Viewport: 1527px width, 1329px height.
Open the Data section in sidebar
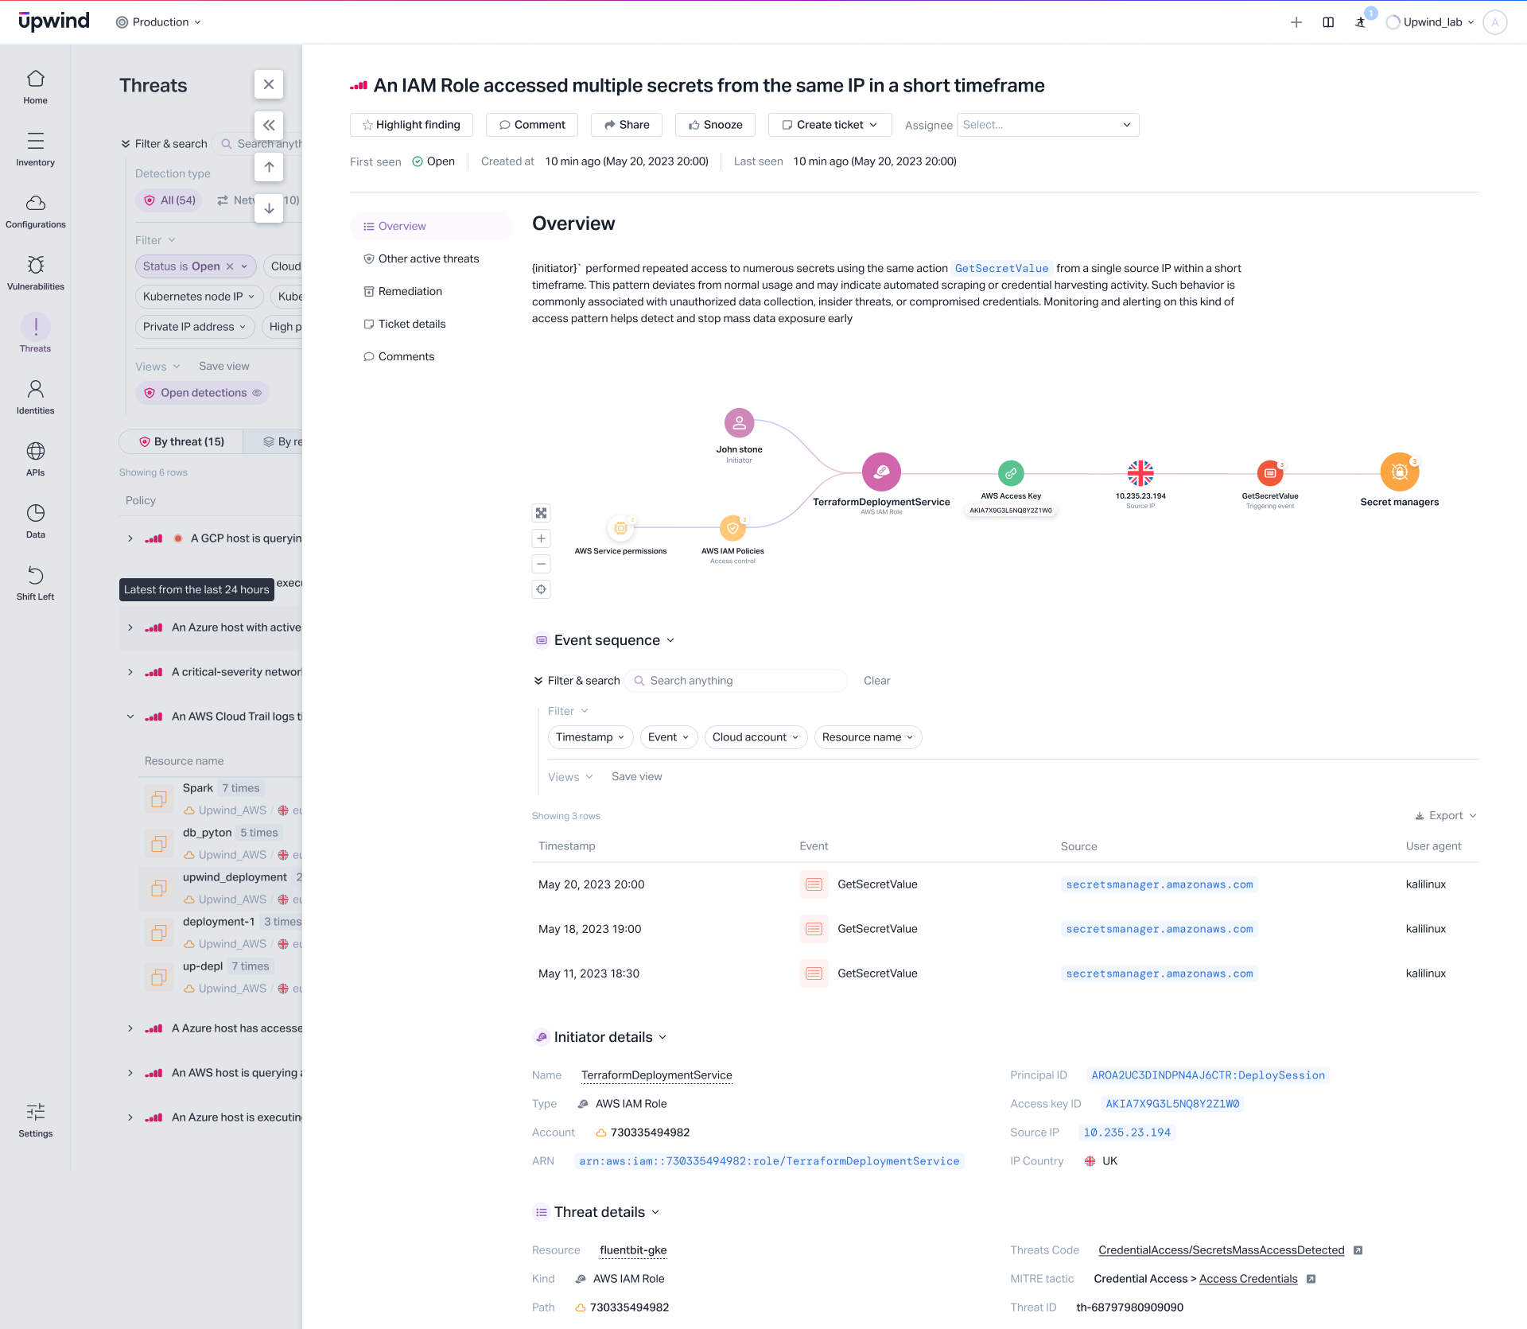(35, 522)
